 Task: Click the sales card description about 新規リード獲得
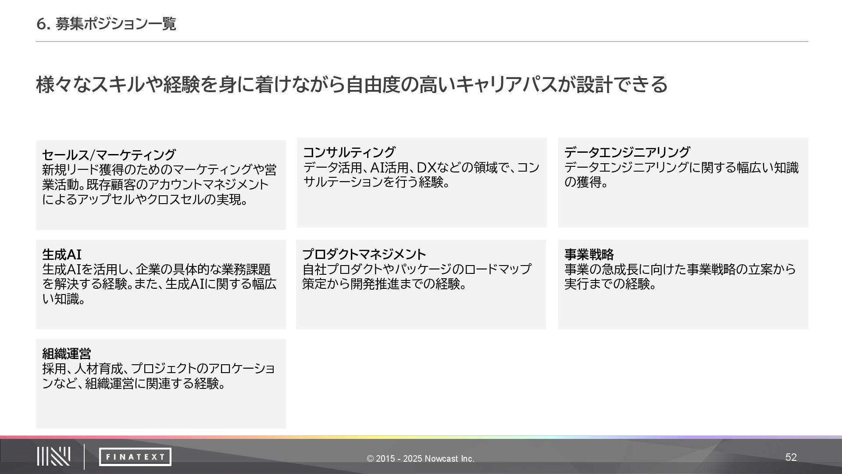pyautogui.click(x=159, y=184)
